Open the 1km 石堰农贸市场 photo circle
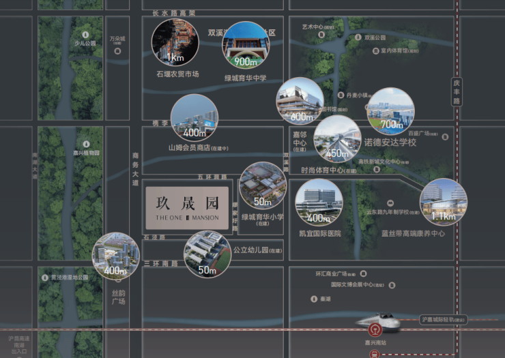 pos(175,42)
